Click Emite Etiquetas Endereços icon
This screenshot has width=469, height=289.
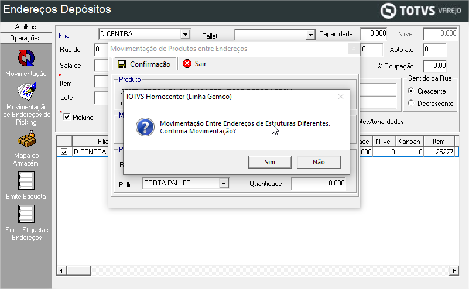[x=26, y=214]
